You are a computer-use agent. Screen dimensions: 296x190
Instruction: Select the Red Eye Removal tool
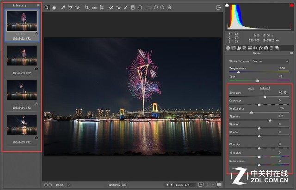118,7
